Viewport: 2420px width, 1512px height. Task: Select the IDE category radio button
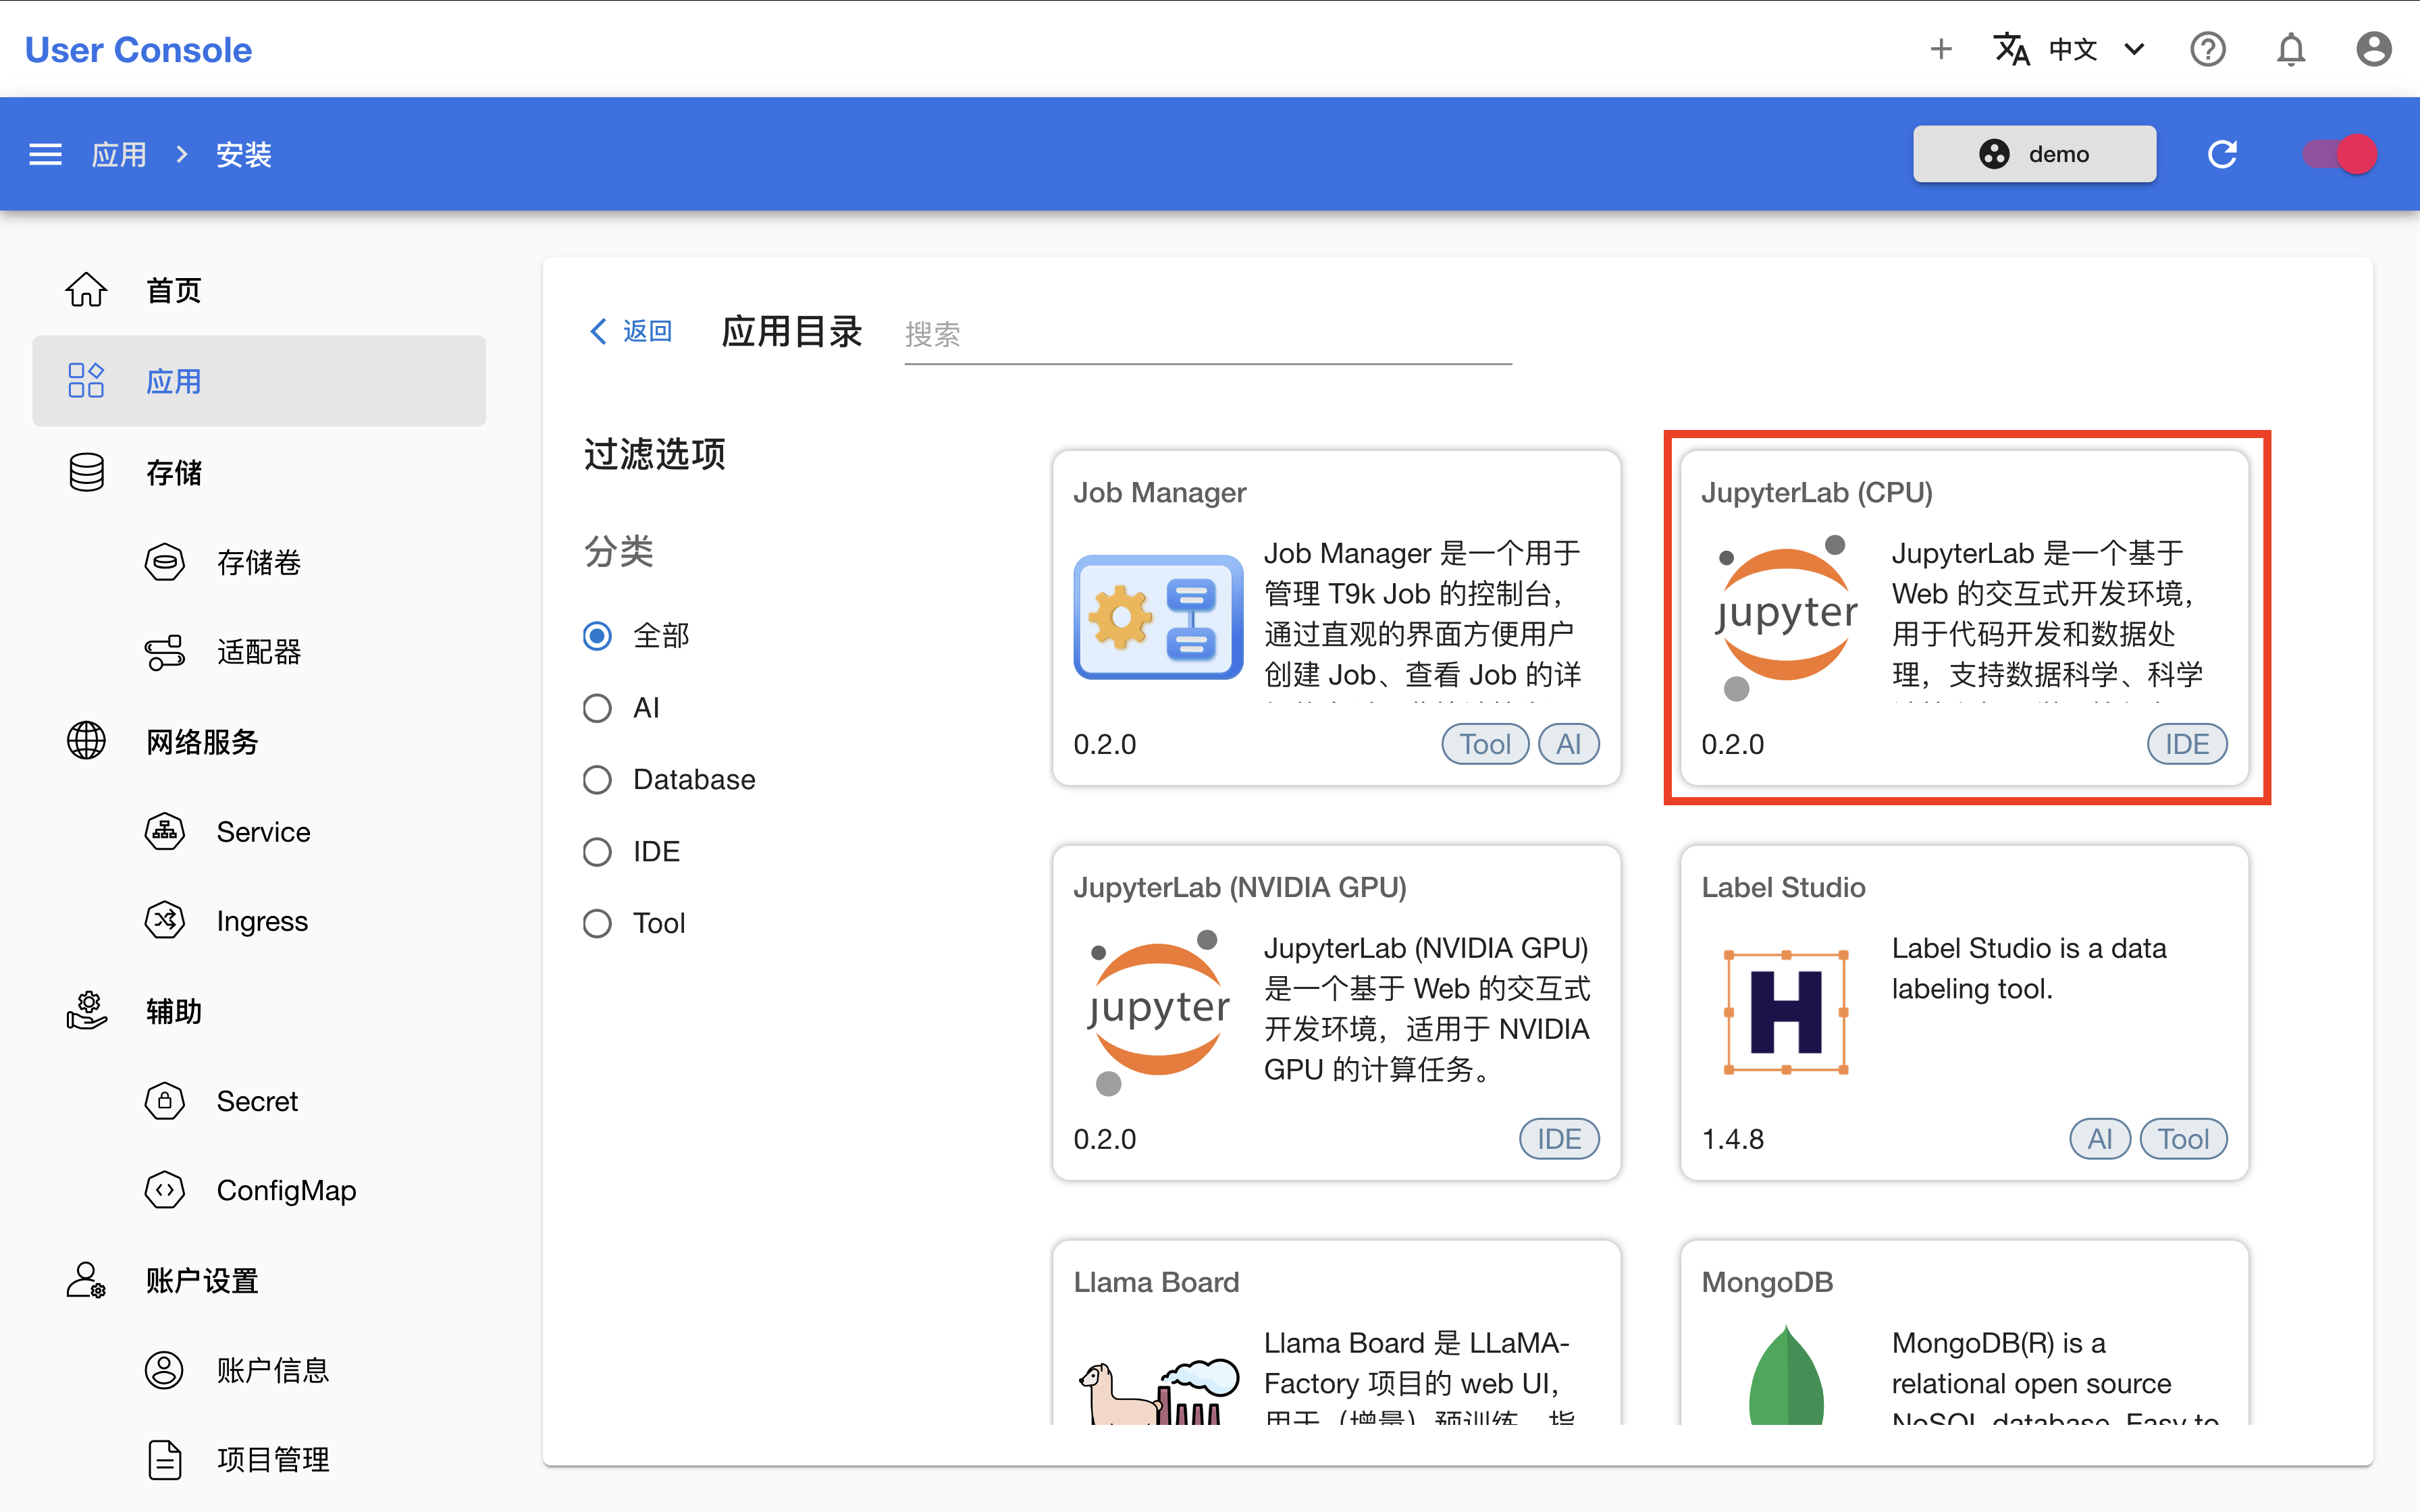click(x=597, y=852)
